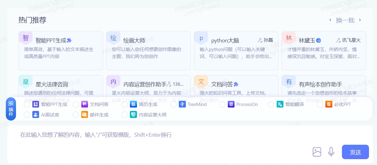
Task: Click the ProcessOn plugin icon
Action: [231, 104]
